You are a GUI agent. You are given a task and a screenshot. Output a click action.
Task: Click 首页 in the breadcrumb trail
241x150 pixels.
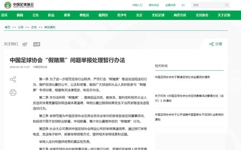(x=8, y=27)
